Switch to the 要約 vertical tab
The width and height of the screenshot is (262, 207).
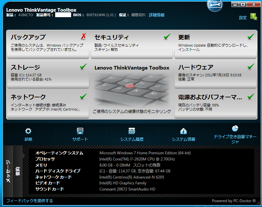coord(18,171)
